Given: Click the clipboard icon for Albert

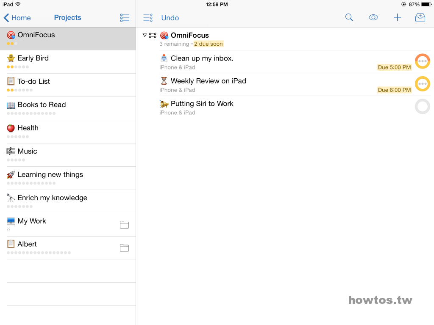Looking at the screenshot, I should tap(11, 244).
